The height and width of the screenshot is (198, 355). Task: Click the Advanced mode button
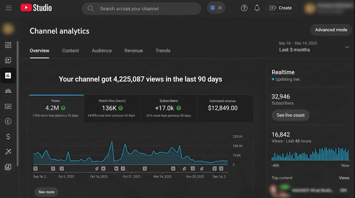tap(331, 30)
